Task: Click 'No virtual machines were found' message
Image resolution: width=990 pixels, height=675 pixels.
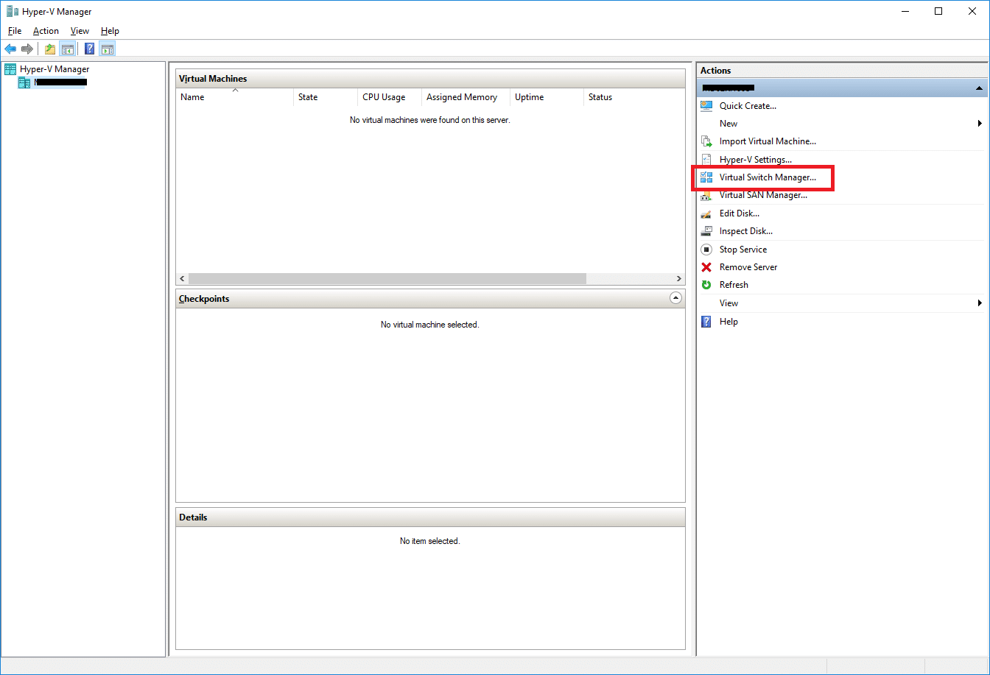Action: 430,120
